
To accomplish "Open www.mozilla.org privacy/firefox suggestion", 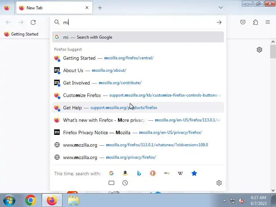I will [x=138, y=157].
